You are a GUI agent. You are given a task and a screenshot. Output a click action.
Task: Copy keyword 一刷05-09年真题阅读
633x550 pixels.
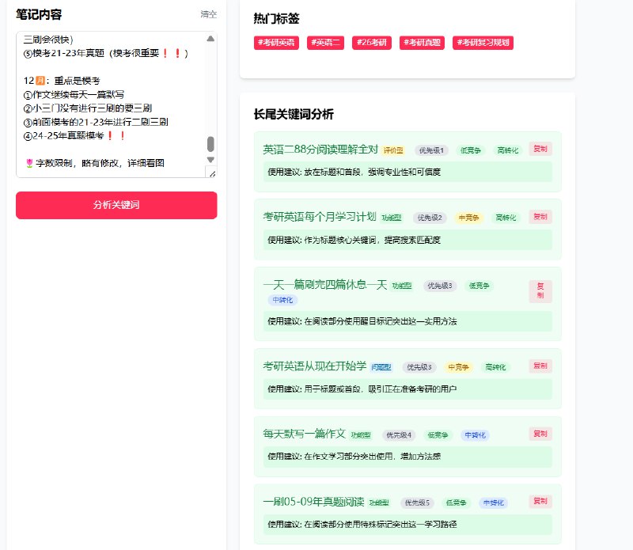coord(540,501)
